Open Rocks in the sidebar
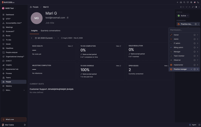The image size is (201, 127). [14, 36]
